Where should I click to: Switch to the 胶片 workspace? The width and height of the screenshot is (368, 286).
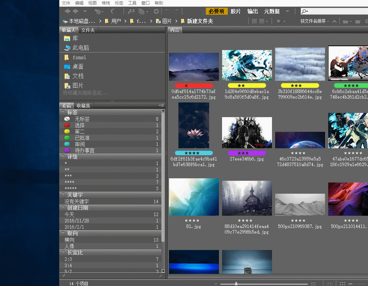pyautogui.click(x=236, y=12)
